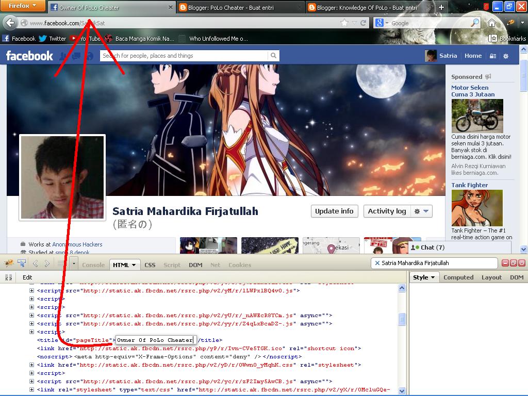Image resolution: width=528 pixels, height=396 pixels.
Task: Click the Bookmarks toolbar button
Action: 507,38
